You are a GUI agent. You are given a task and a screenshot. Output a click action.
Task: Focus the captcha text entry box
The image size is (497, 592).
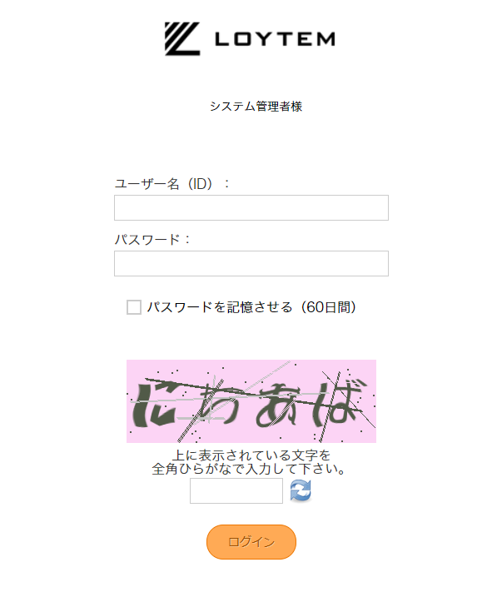pyautogui.click(x=236, y=490)
